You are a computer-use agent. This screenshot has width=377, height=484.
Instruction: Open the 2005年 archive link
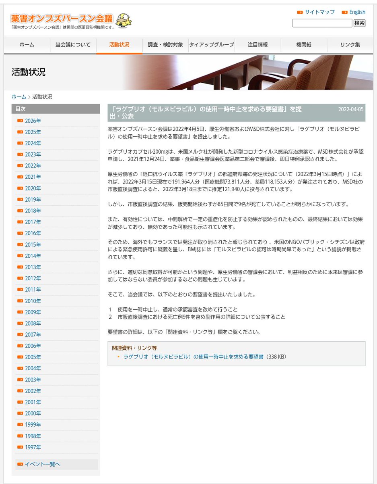[33, 357]
